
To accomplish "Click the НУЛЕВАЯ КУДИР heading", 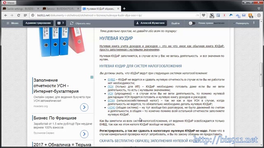I will point(116,38).
